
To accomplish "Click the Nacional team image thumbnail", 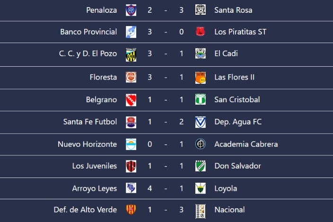I will click(201, 211).
